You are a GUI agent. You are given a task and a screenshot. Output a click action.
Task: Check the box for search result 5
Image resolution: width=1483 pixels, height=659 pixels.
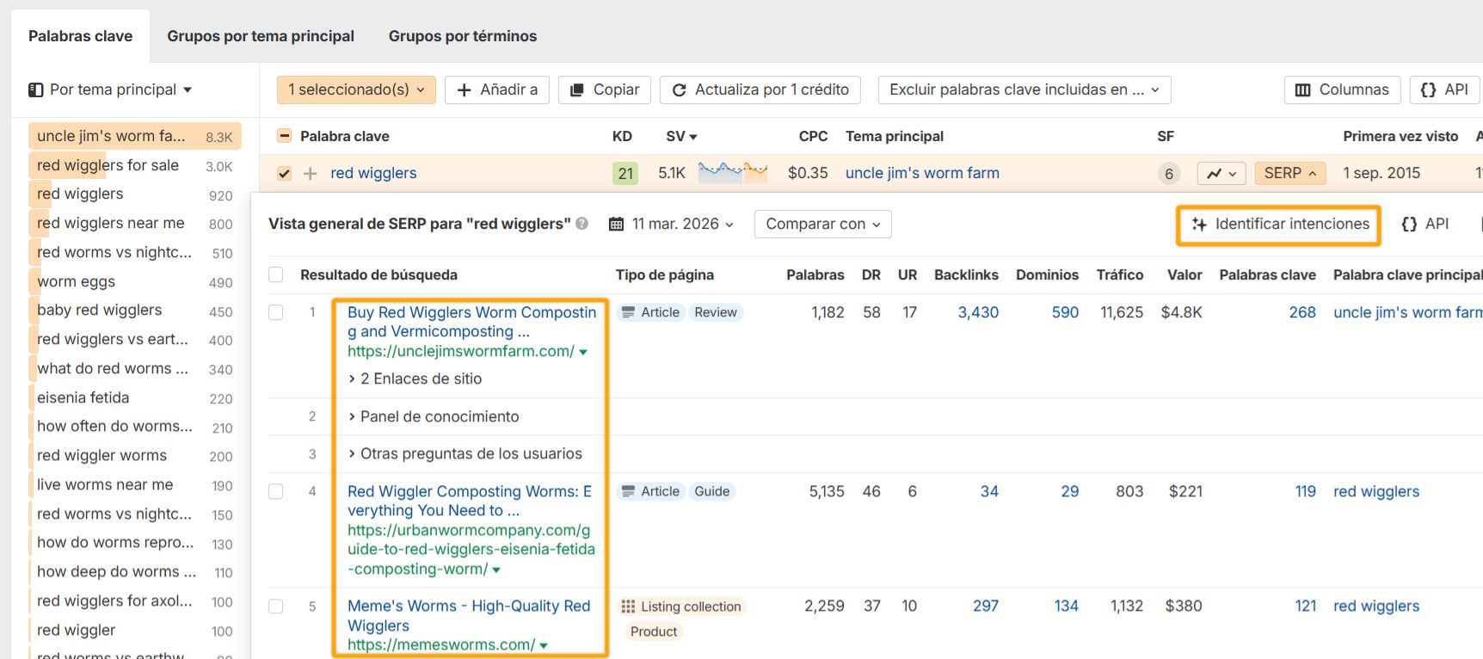(x=276, y=607)
